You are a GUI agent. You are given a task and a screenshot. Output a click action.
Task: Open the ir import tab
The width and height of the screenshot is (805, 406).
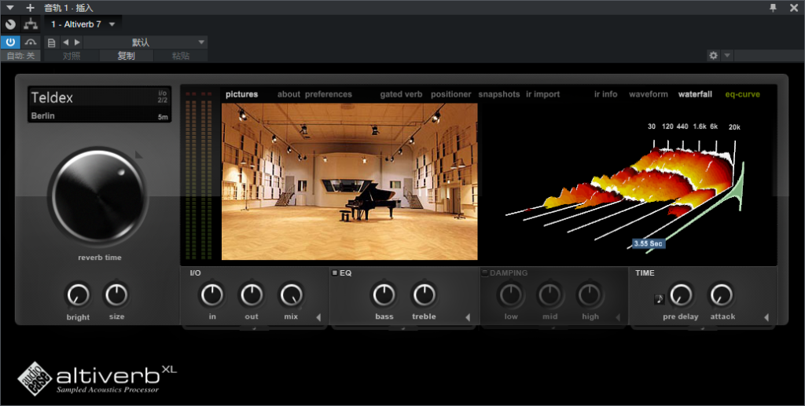tap(542, 94)
